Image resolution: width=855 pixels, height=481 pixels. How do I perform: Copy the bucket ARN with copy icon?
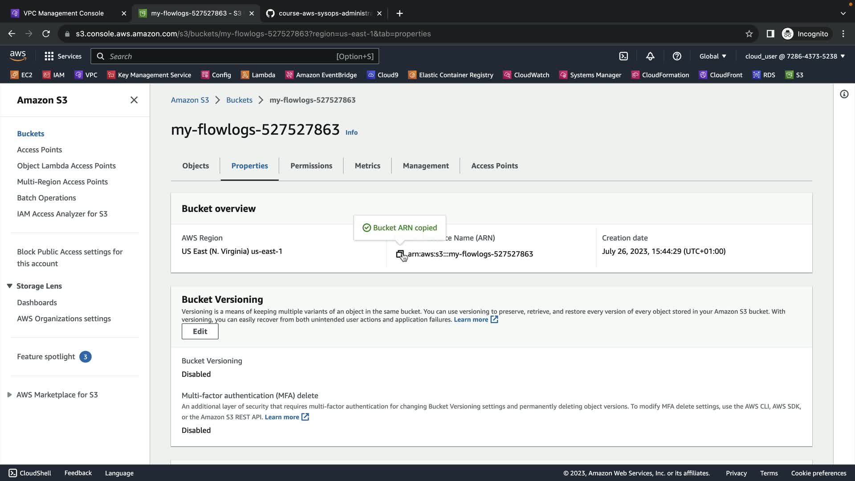pos(400,254)
